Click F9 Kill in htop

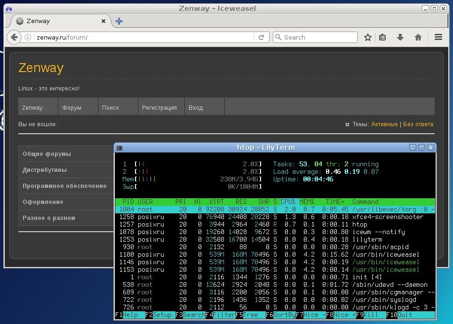point(371,315)
